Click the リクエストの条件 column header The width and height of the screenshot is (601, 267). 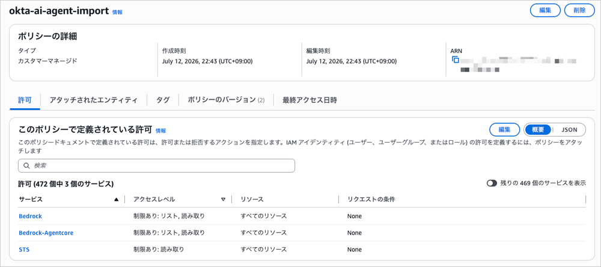371,200
